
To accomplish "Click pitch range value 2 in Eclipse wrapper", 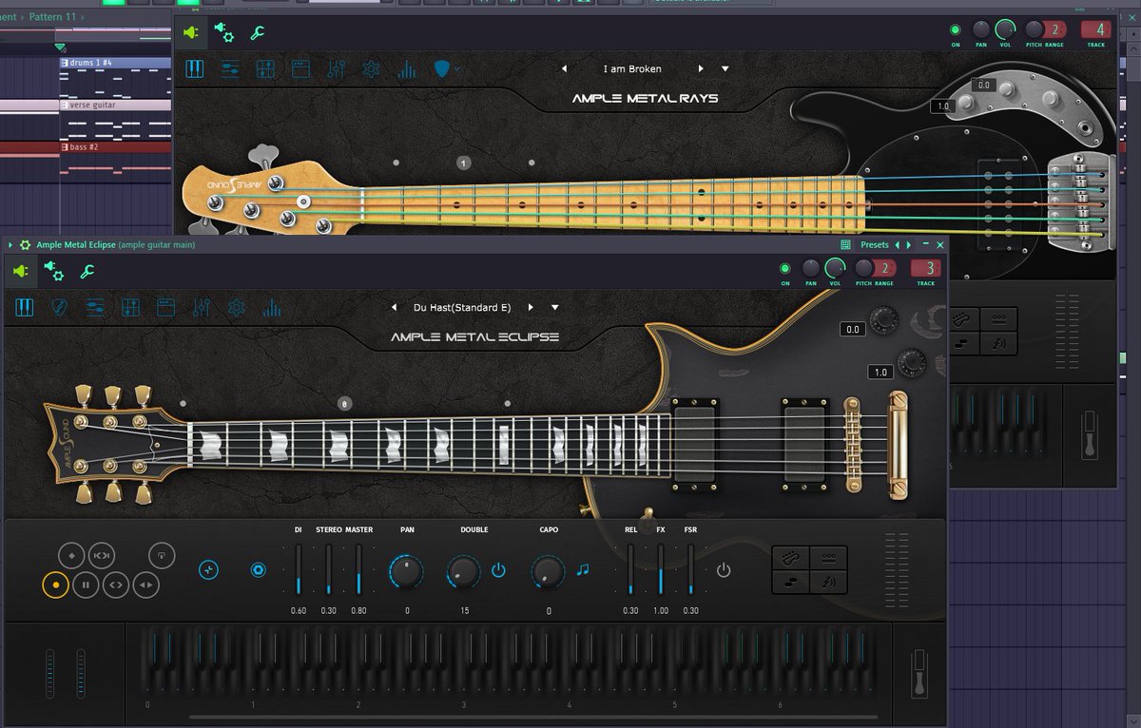I will (885, 268).
